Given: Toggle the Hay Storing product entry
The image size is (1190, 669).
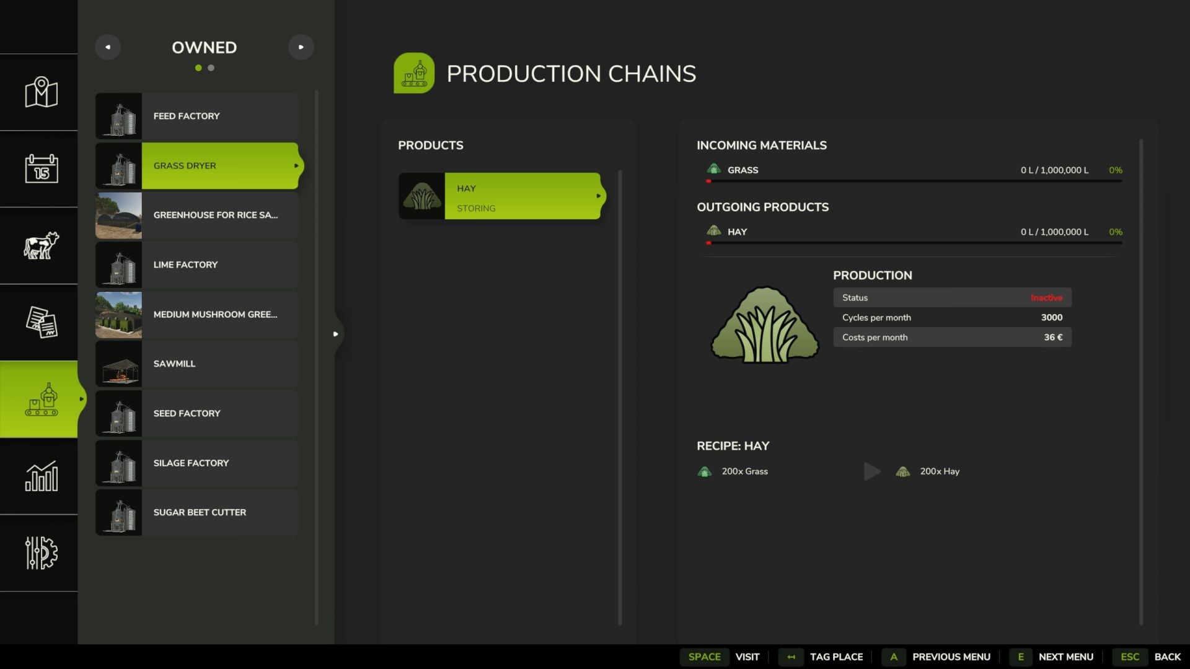Looking at the screenshot, I should [501, 196].
